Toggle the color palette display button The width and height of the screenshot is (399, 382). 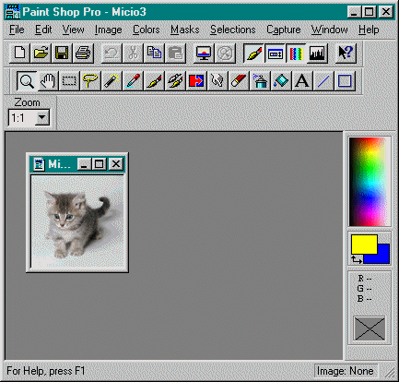click(296, 54)
